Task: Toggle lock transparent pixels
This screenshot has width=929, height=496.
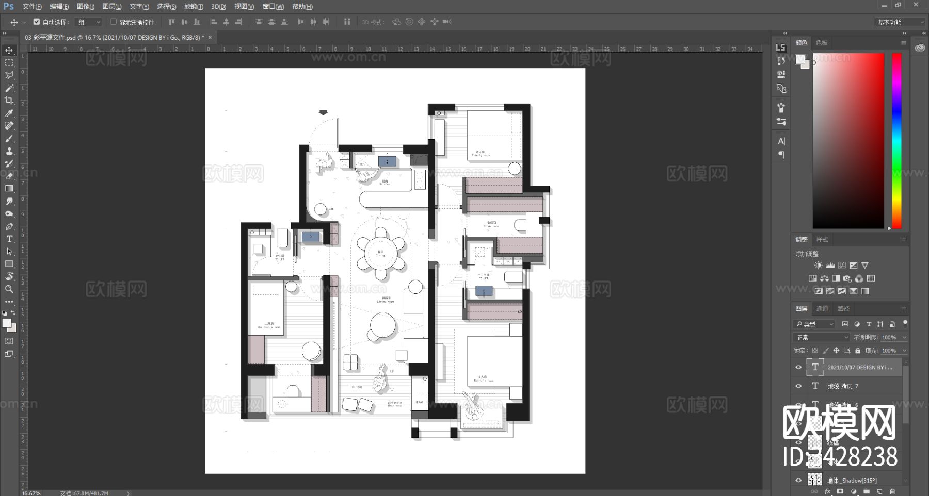Action: click(815, 351)
